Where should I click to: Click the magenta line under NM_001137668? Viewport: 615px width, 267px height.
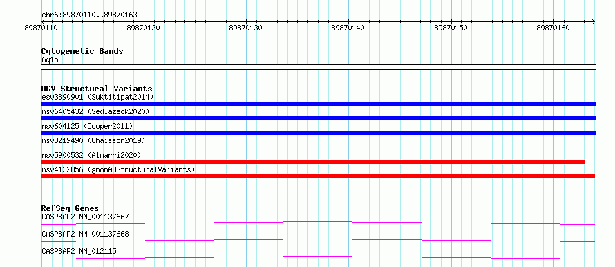coord(318,240)
